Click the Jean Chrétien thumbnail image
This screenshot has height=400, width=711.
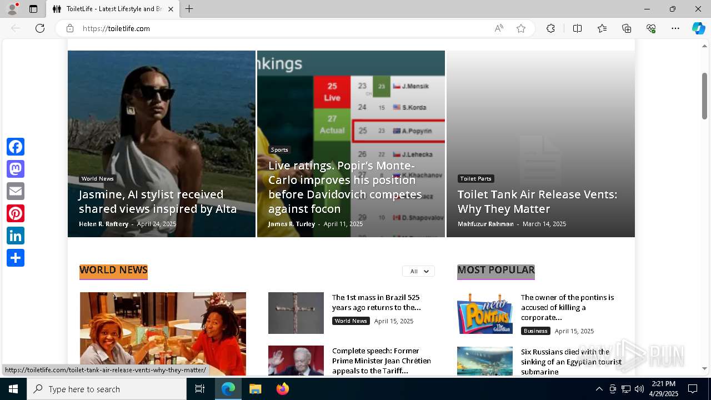(x=296, y=361)
